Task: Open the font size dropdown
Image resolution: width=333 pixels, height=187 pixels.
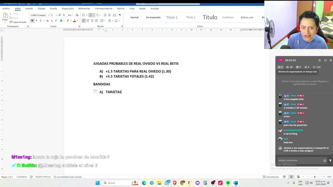Action: pos(56,15)
